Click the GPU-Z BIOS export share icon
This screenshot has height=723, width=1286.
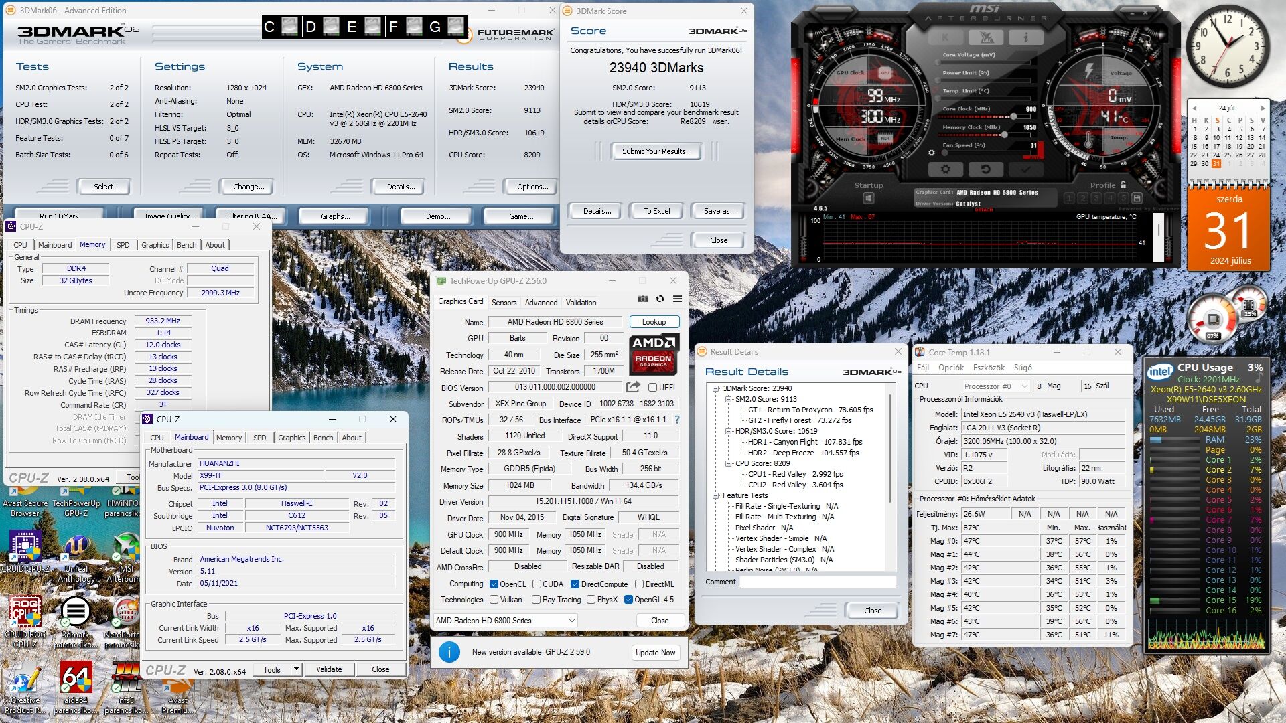(x=633, y=387)
